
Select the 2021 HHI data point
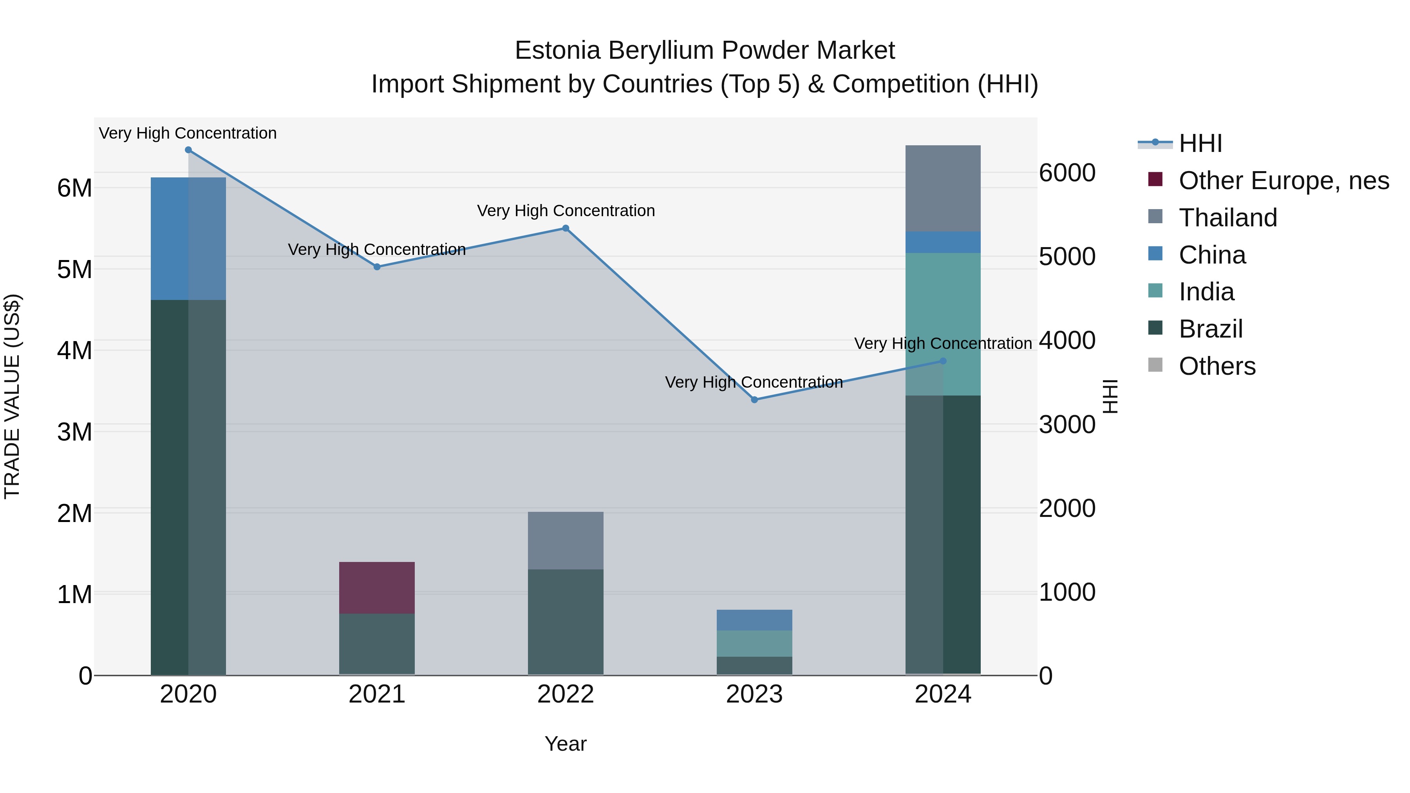coord(376,267)
